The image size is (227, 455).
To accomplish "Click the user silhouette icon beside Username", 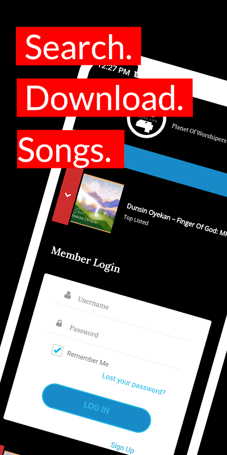I will pyautogui.click(x=68, y=295).
